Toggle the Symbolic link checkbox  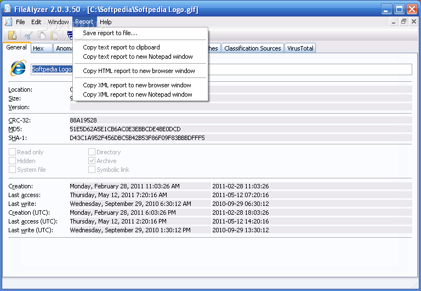[92, 170]
